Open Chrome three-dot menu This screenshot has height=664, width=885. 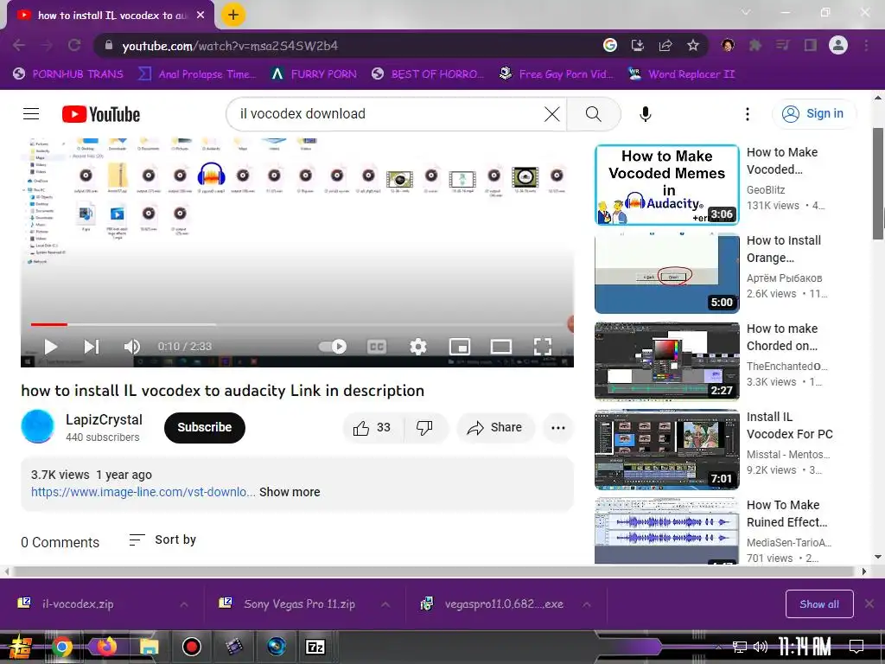(866, 45)
